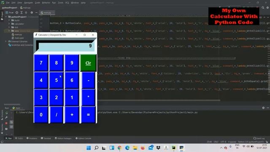Collapse the pythonProject1 root folder

pyautogui.click(x=6, y=17)
